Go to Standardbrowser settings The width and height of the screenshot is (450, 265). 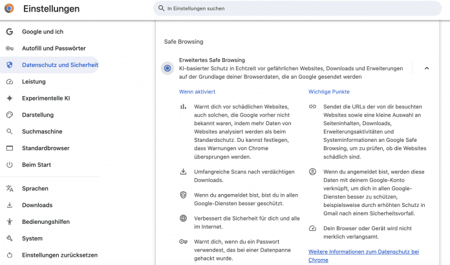tap(45, 148)
